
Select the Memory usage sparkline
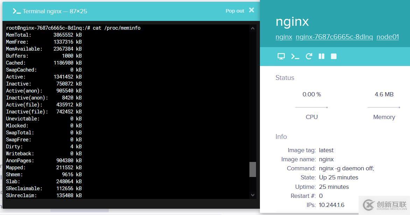click(x=384, y=107)
